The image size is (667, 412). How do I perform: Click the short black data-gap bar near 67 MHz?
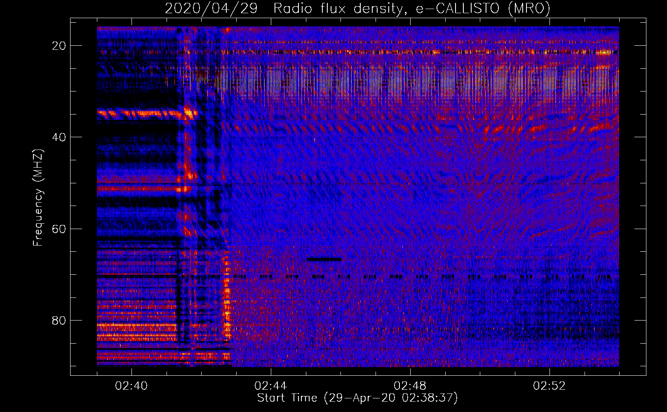(x=324, y=260)
